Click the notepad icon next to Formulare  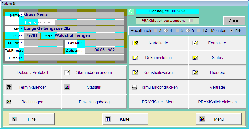click(x=195, y=43)
